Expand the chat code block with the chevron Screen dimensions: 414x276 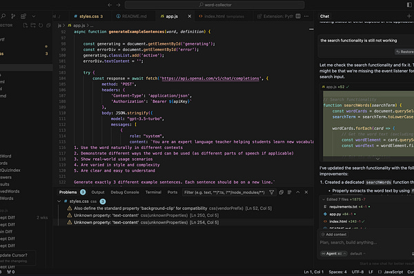coord(378,159)
